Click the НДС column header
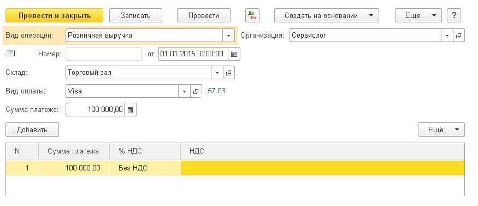 pyautogui.click(x=322, y=151)
